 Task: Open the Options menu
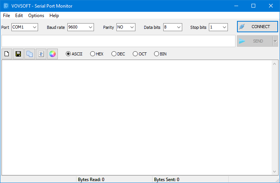36,16
